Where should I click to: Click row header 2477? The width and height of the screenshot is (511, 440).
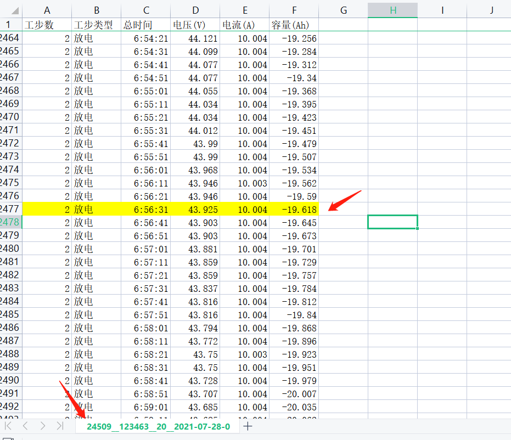tap(10, 209)
